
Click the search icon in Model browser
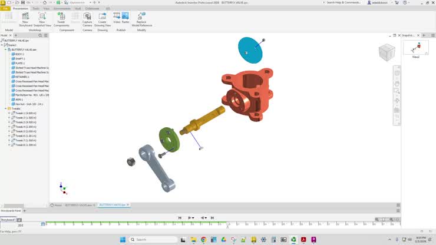[40, 35]
